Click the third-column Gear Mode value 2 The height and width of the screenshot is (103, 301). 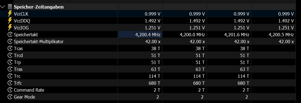pos(247,97)
